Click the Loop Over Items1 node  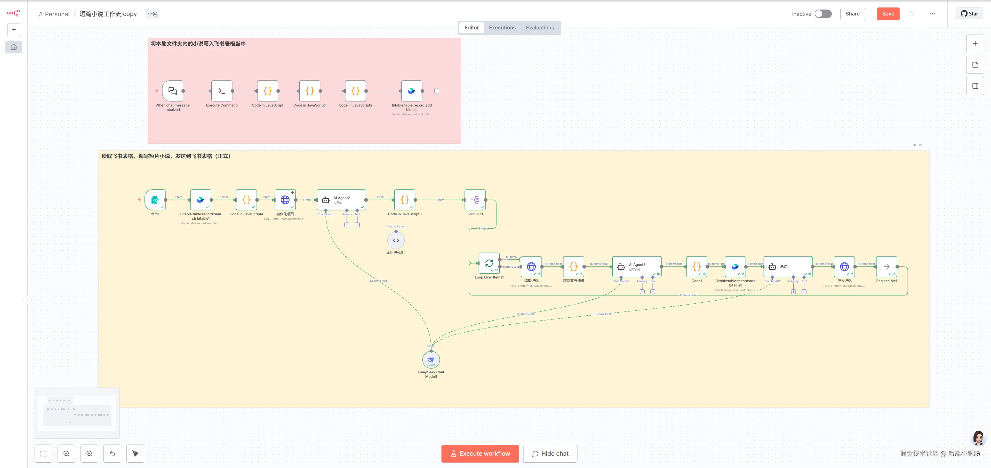point(489,263)
